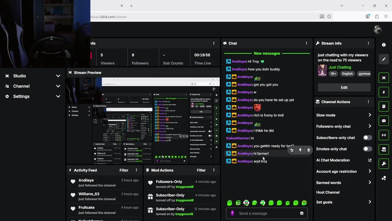The width and height of the screenshot is (392, 221).
Task: Click the pencil edit-layout icon in right sidebar
Action: click(x=384, y=59)
